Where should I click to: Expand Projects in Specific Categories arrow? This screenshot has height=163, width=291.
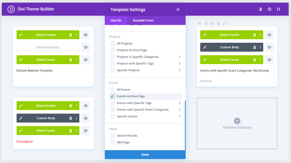(180, 57)
